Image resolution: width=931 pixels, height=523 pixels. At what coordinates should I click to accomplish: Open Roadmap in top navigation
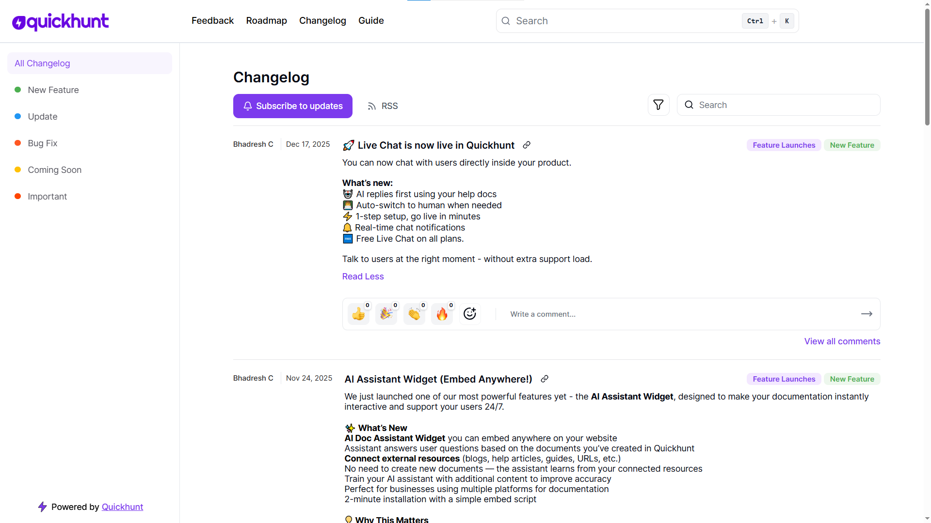[266, 20]
